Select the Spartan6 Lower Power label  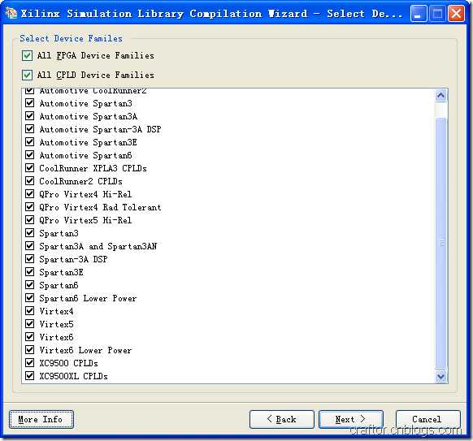click(x=88, y=298)
